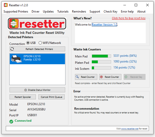This screenshot has width=155, height=137.
Task: Click the Restart Spooler button
Action: (x=23, y=97)
